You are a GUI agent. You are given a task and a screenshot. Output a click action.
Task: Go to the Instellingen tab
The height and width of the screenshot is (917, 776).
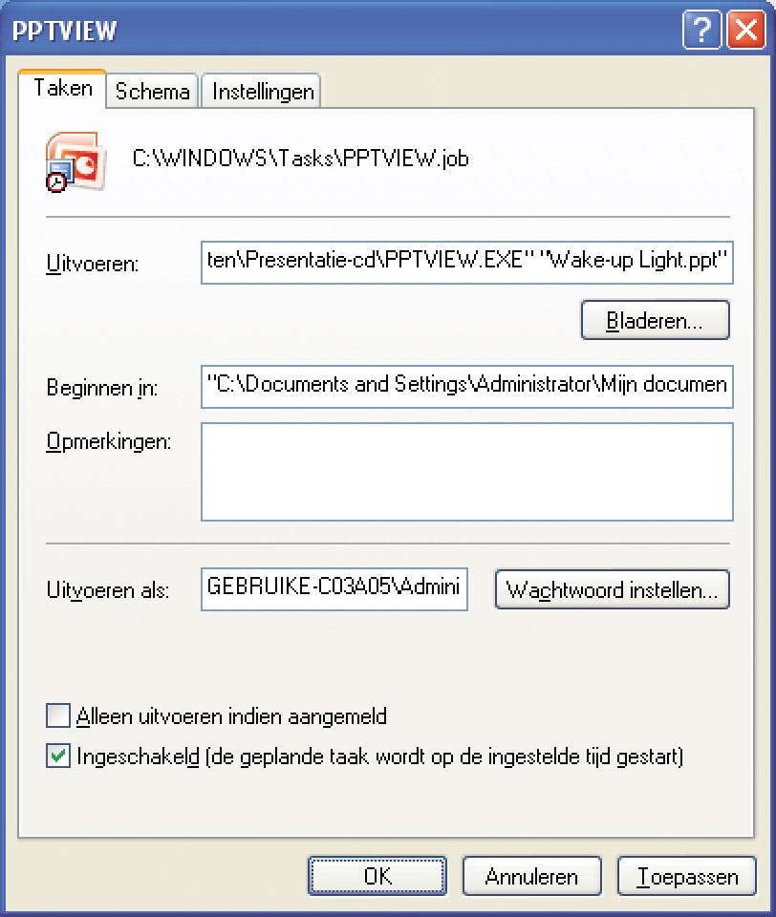click(x=263, y=92)
